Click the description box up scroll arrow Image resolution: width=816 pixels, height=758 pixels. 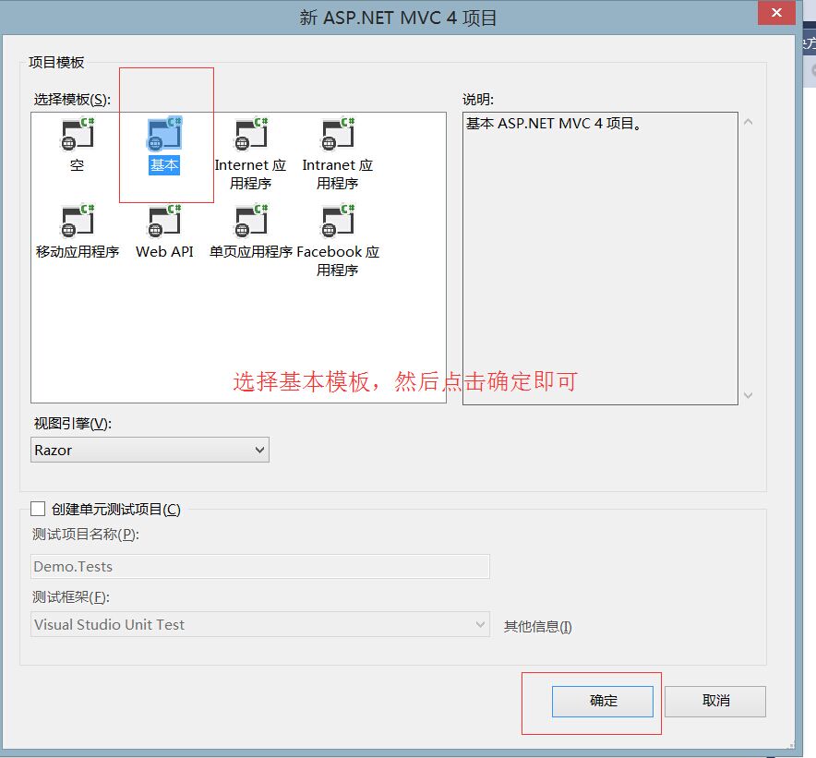(x=749, y=122)
